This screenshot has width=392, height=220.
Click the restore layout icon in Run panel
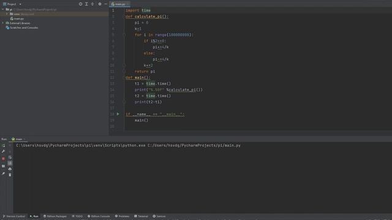[3, 166]
